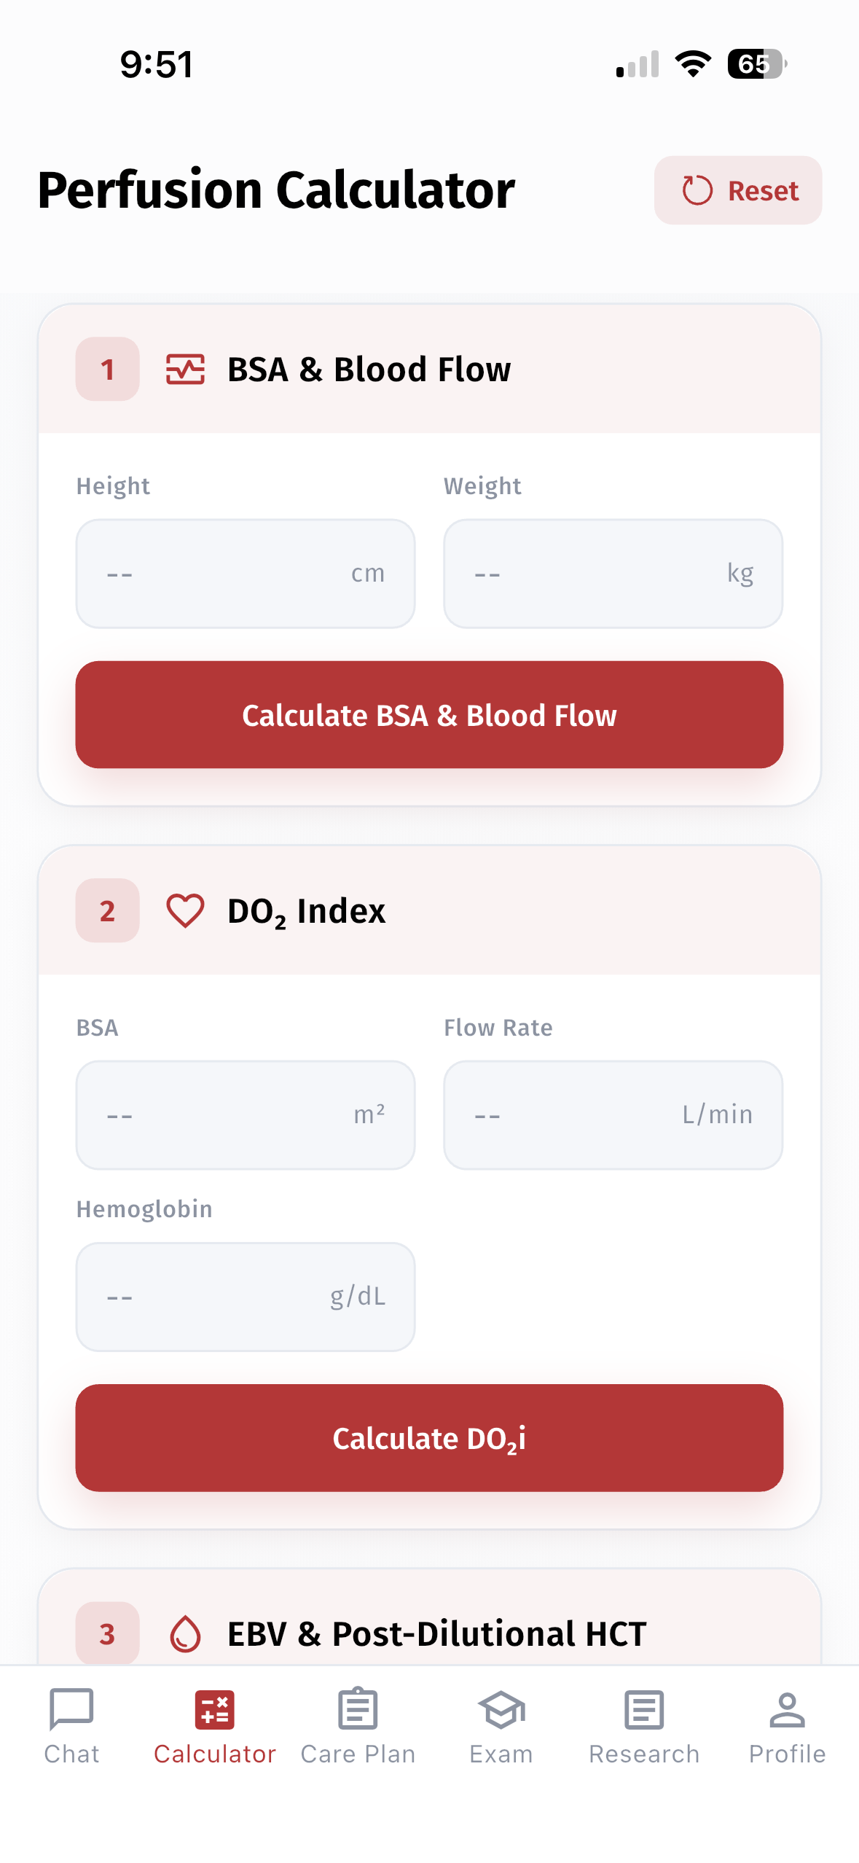Enter the Weight input field
Screen dimensions: 859x1863
point(613,573)
